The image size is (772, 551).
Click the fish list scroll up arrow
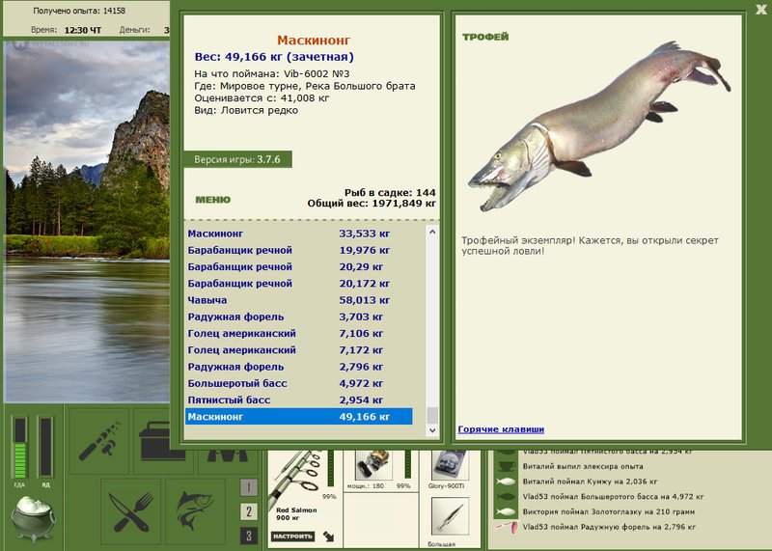click(432, 232)
